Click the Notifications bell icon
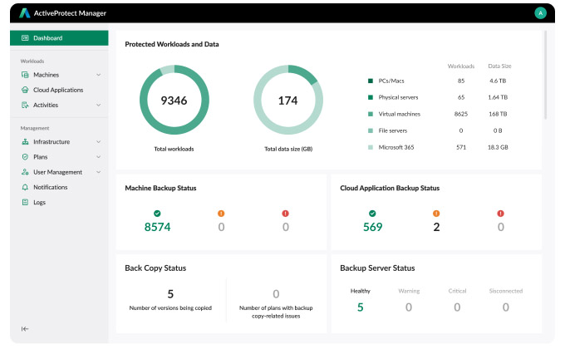Image resolution: width=565 pixels, height=349 pixels. pyautogui.click(x=25, y=187)
